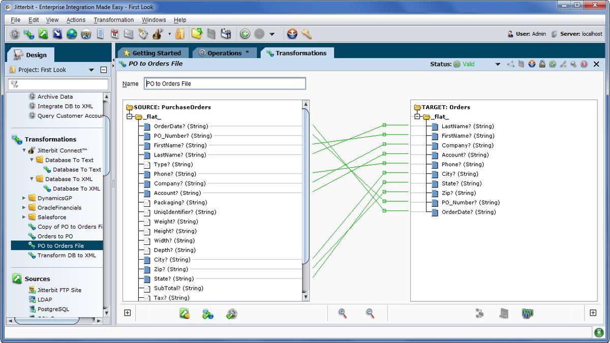
Task: Select PO to Orders File in tree
Action: click(x=60, y=246)
